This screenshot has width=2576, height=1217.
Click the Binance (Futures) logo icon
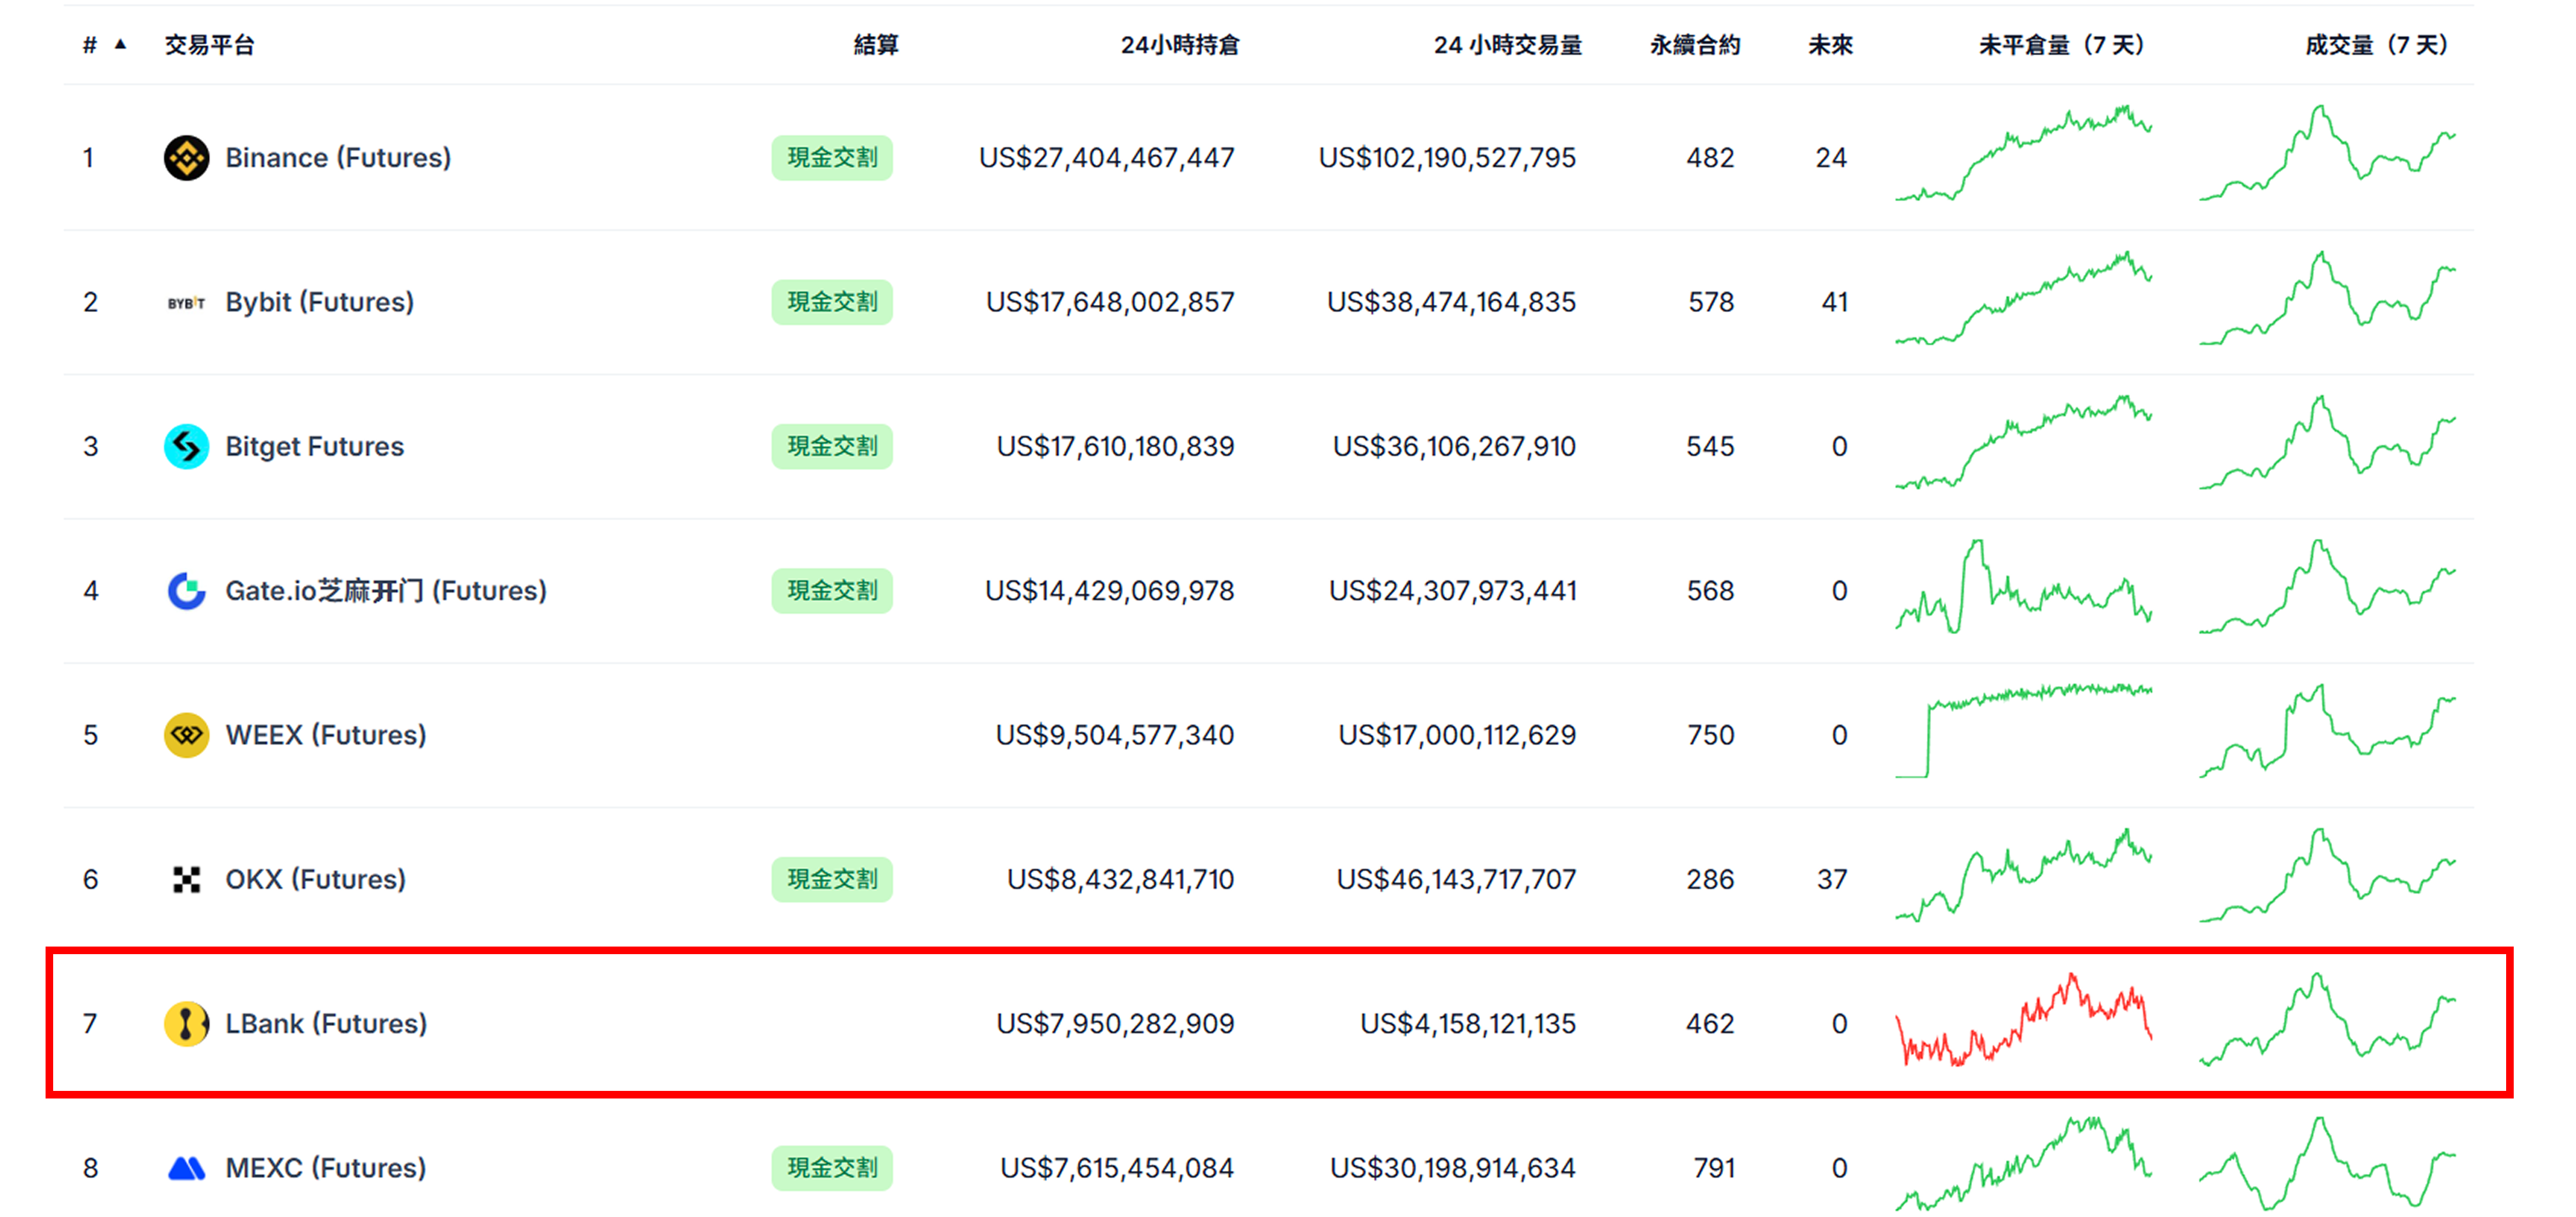pos(186,158)
